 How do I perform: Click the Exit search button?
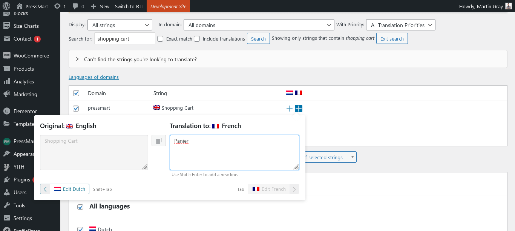[x=392, y=39]
